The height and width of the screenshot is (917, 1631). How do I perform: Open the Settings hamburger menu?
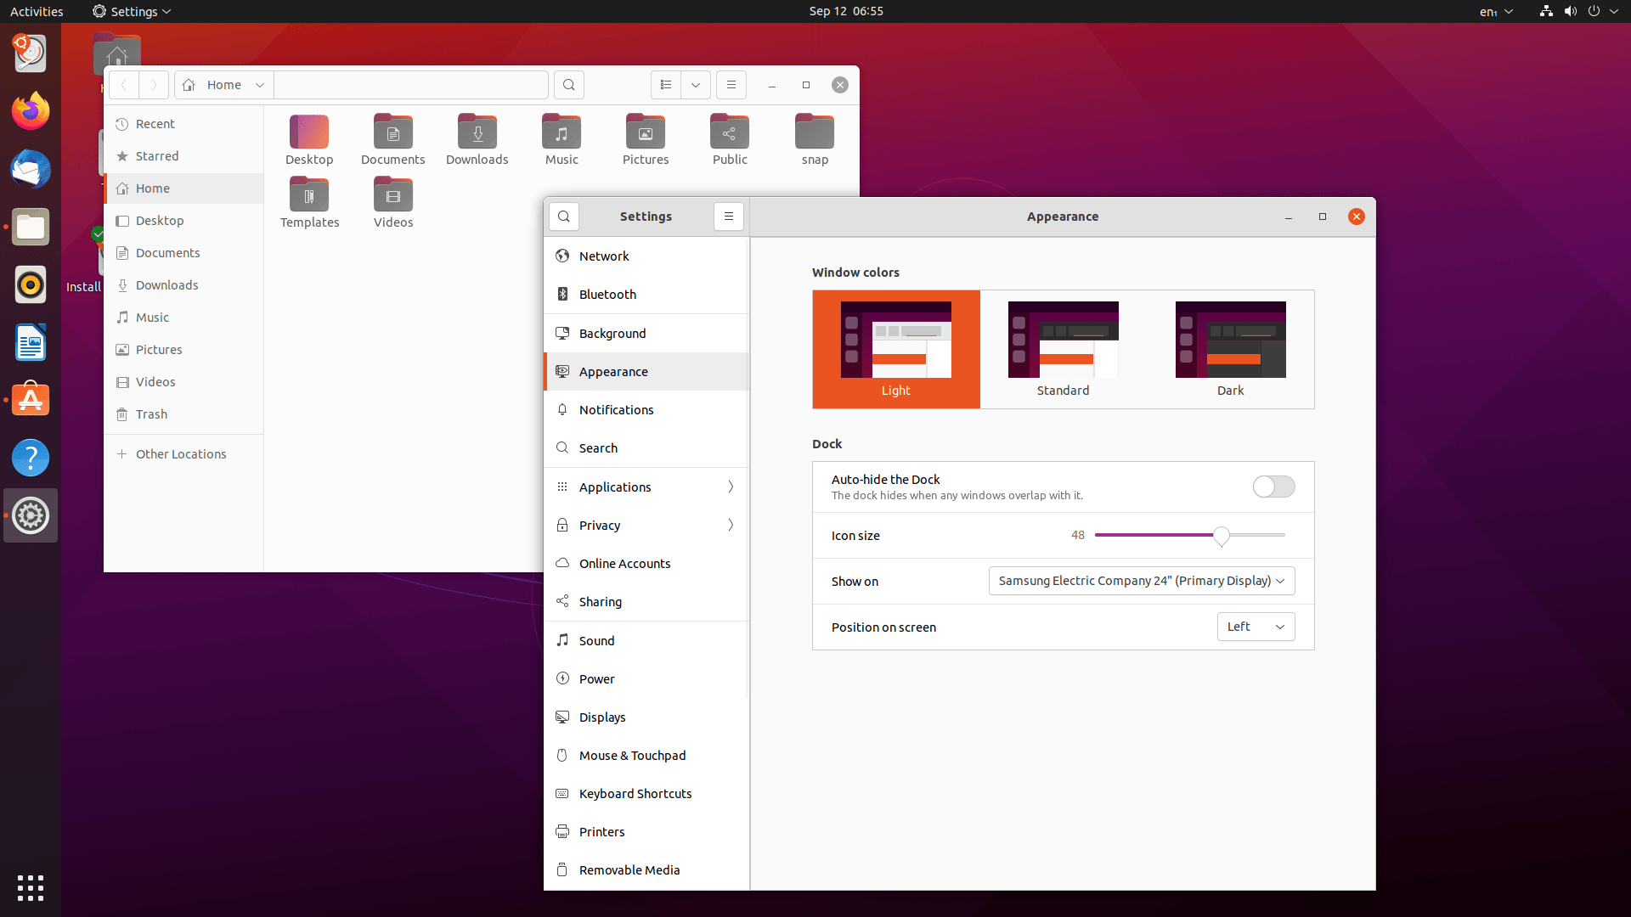[x=729, y=217]
